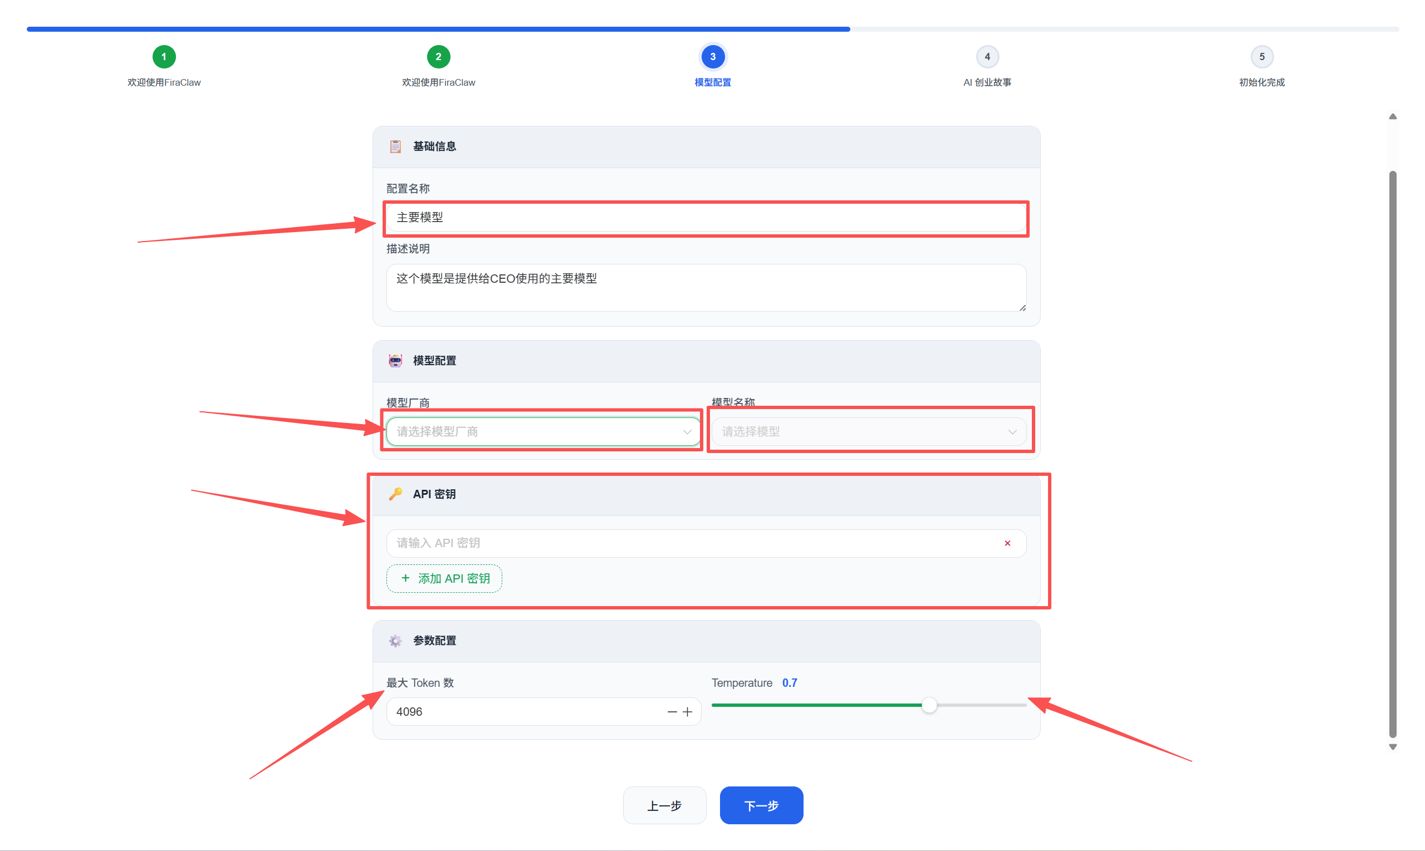This screenshot has height=851, width=1425.
Task: Click scrollbar up arrow
Action: point(1392,116)
